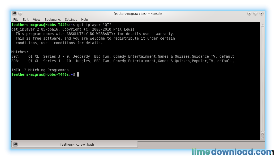Open the Konsole window menu icon

click(14, 13)
